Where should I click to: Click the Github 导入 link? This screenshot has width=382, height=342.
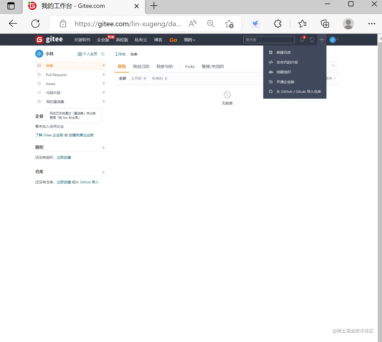click(x=89, y=182)
